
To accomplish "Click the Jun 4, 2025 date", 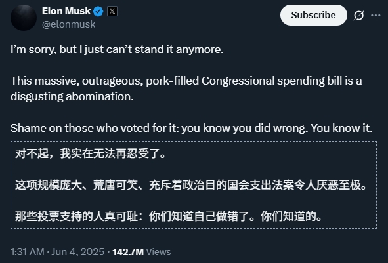I will (x=78, y=252).
